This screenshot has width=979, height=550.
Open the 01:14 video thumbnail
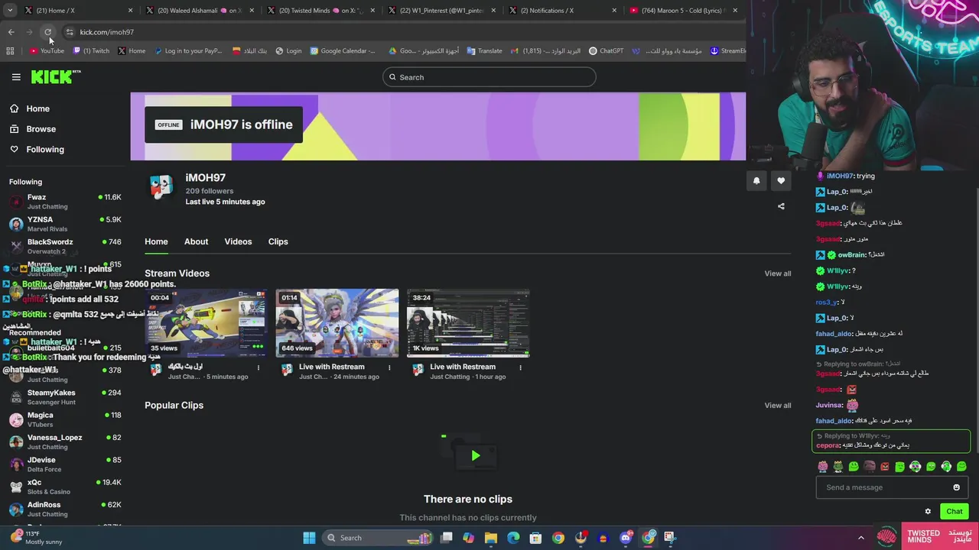point(337,323)
